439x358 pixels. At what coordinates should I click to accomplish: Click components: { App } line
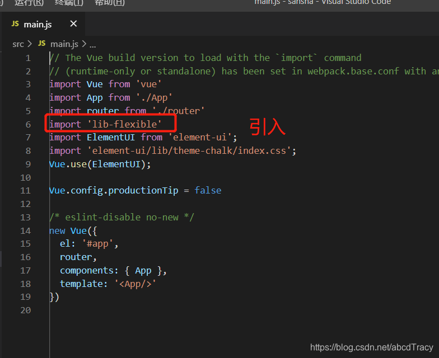(113, 271)
